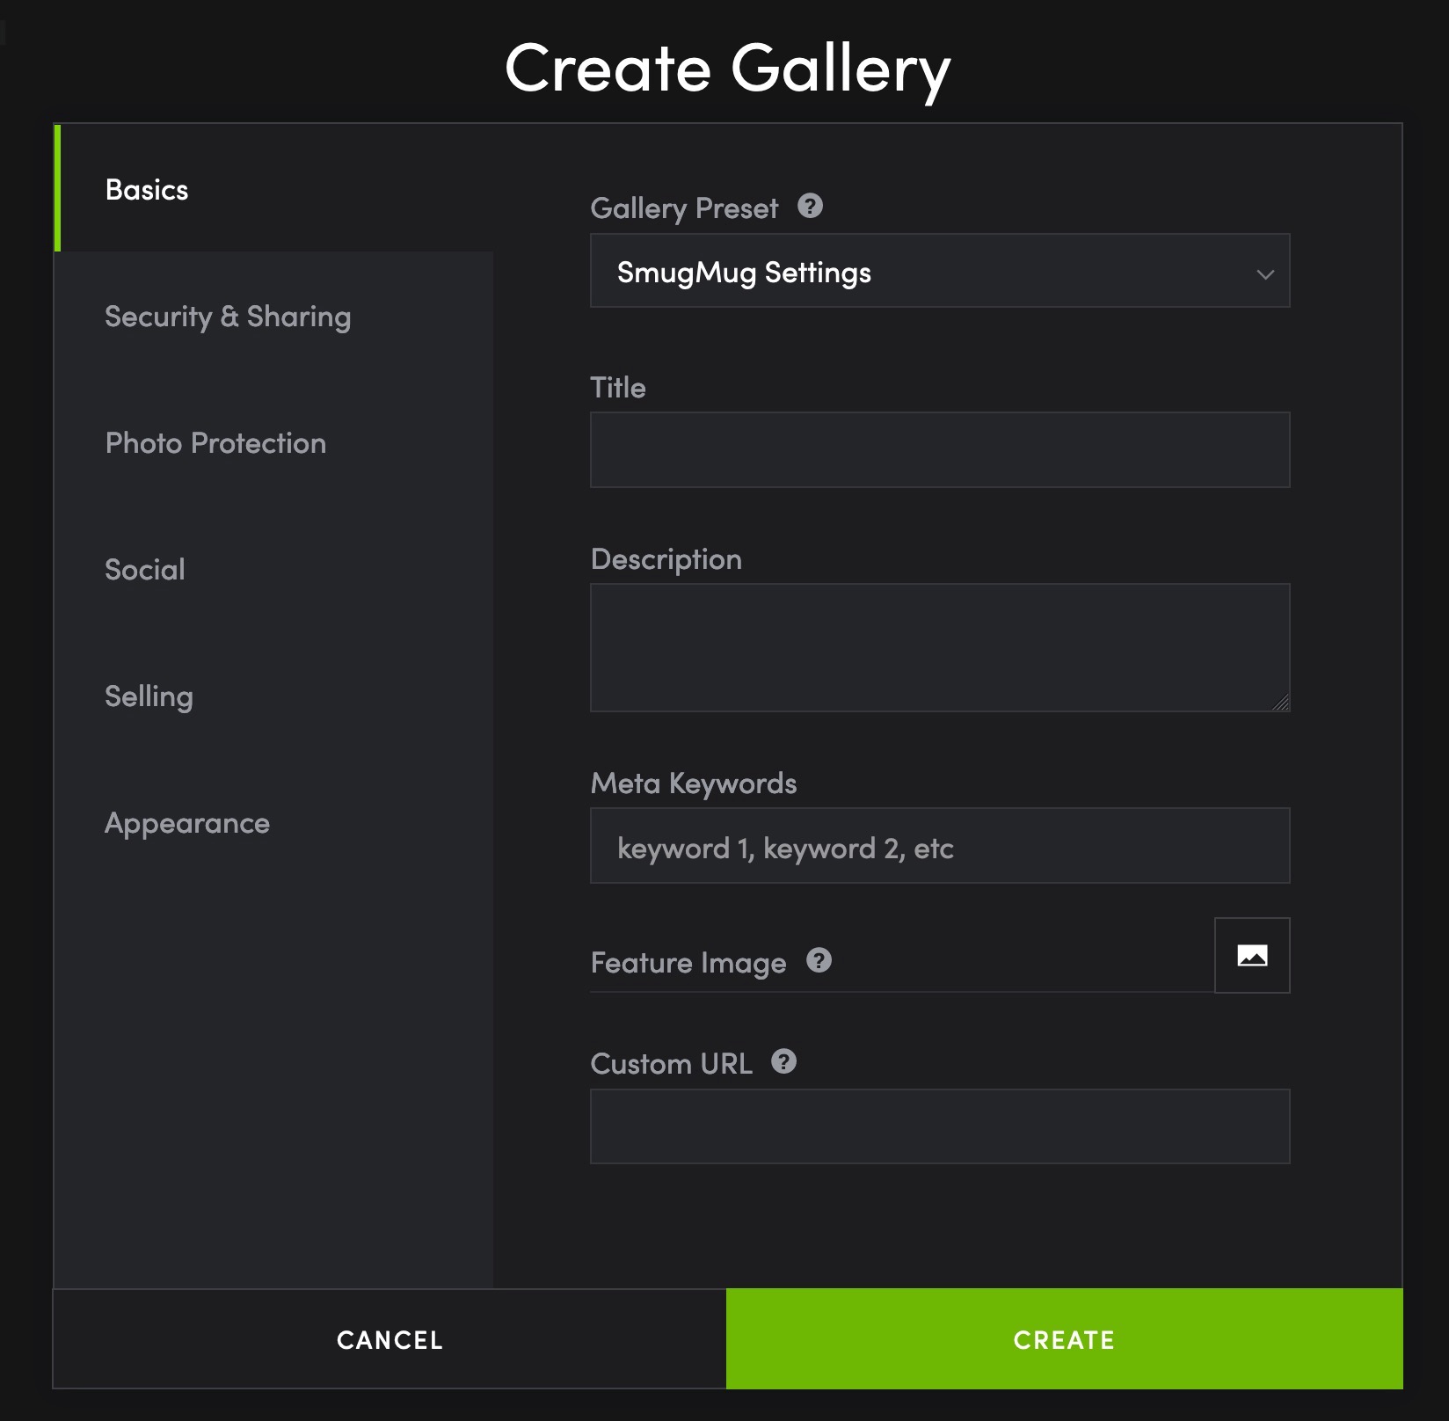Choose a feature image with picture icon

coord(1252,955)
